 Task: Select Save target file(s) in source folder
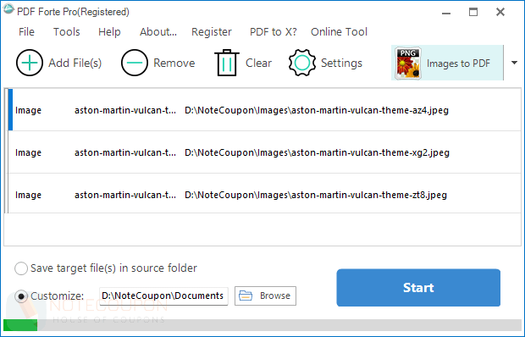(21, 268)
